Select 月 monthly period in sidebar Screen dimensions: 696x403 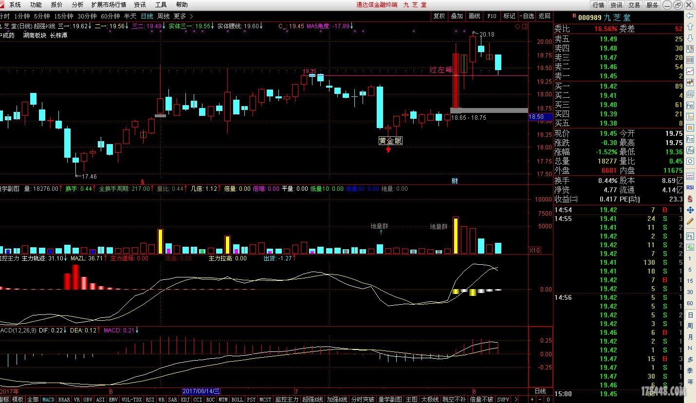pyautogui.click(x=690, y=337)
